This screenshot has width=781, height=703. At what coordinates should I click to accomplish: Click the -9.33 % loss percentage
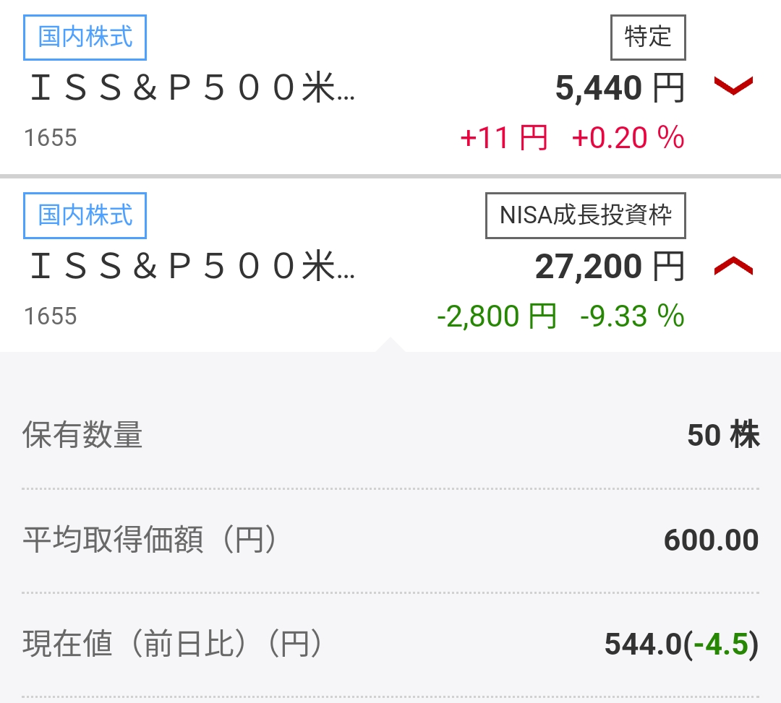(x=633, y=316)
